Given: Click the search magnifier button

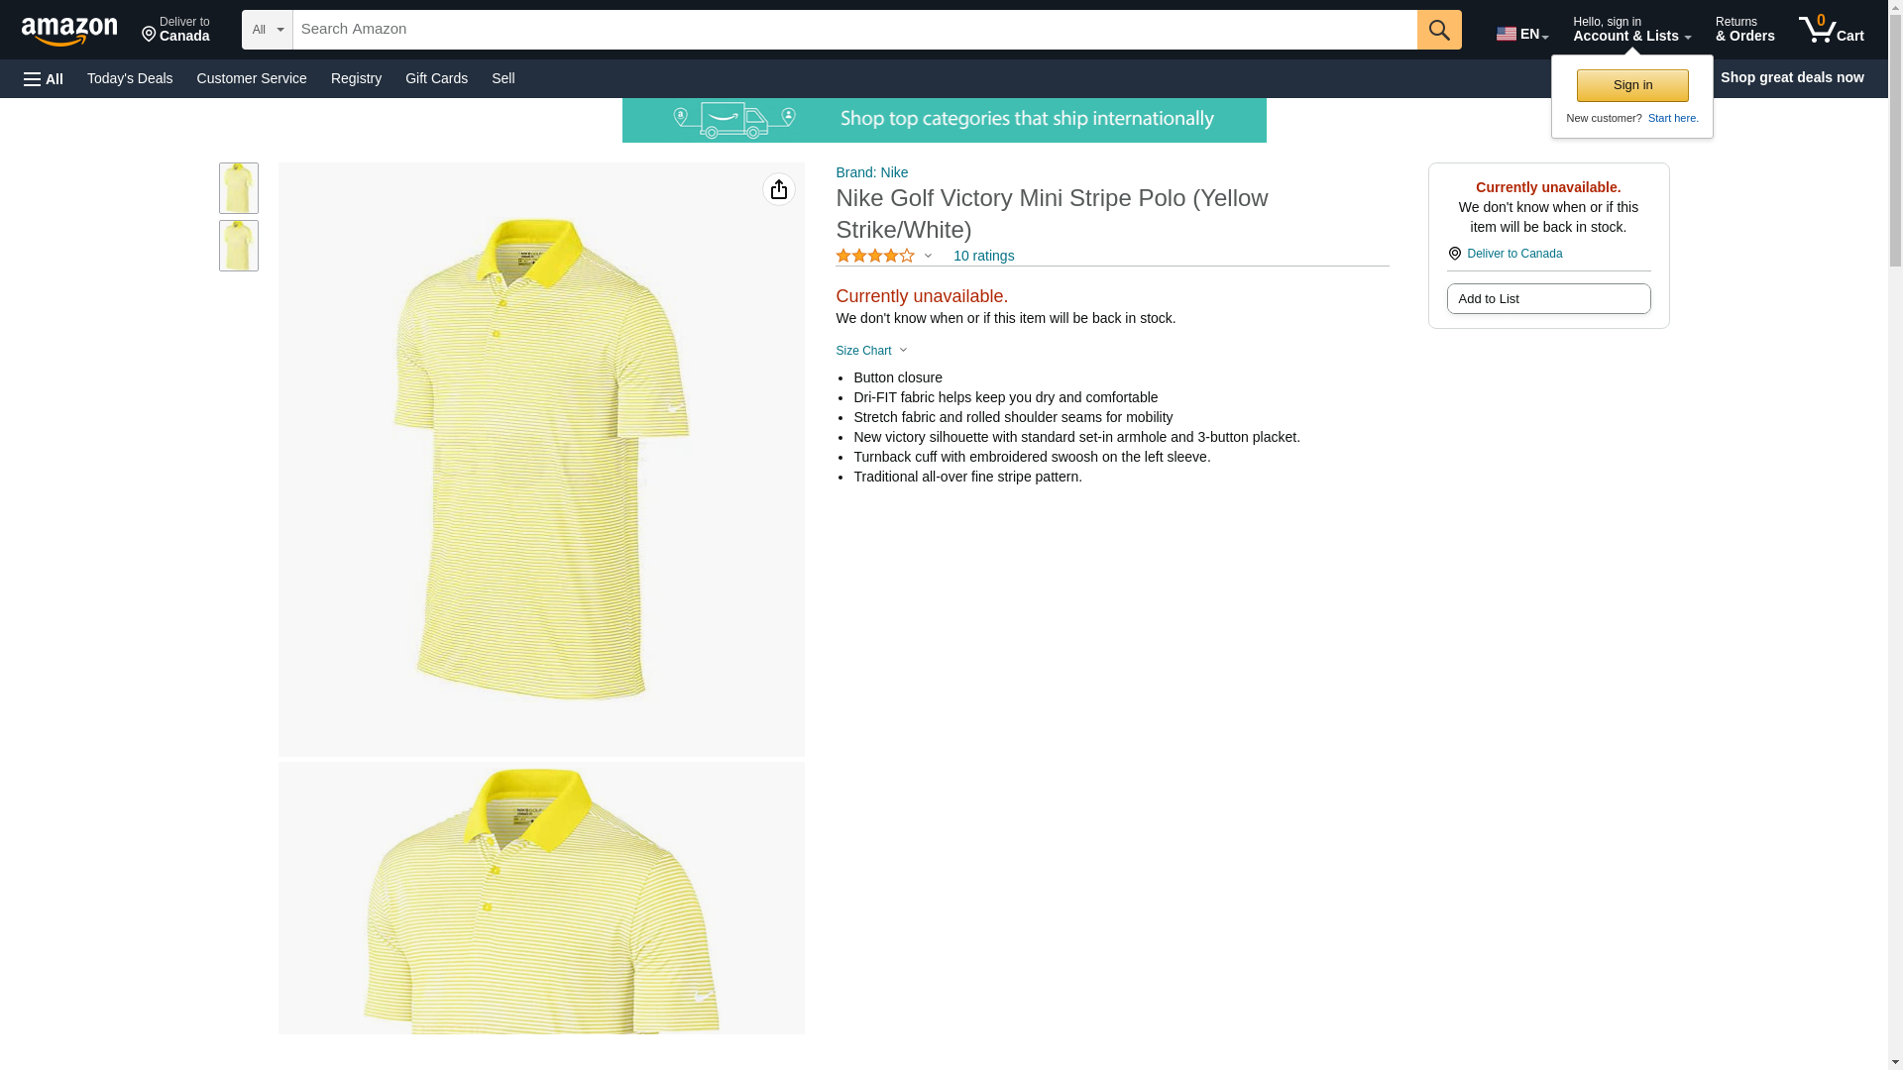Looking at the screenshot, I should 1438,30.
